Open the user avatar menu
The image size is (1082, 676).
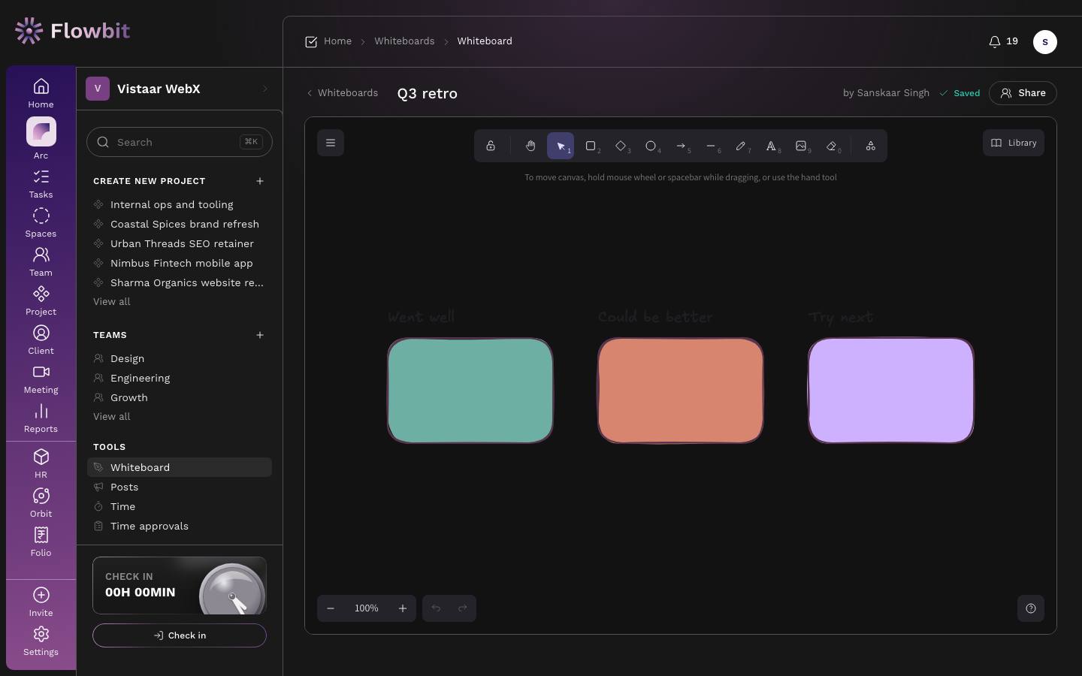pyautogui.click(x=1045, y=42)
